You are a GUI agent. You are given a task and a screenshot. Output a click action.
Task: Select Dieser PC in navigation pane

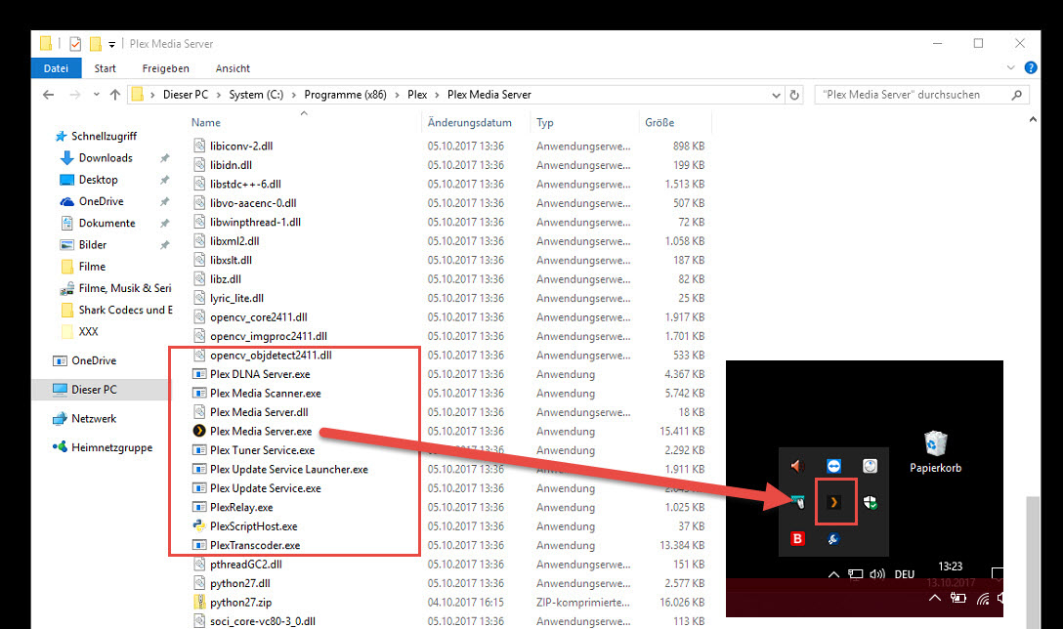tap(94, 390)
